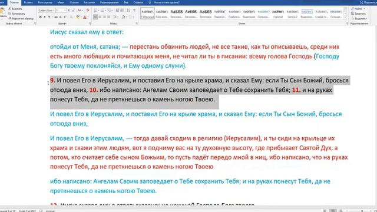377x212 pixels.
Task: Apply the Обычный style
Action: pos(147,14)
